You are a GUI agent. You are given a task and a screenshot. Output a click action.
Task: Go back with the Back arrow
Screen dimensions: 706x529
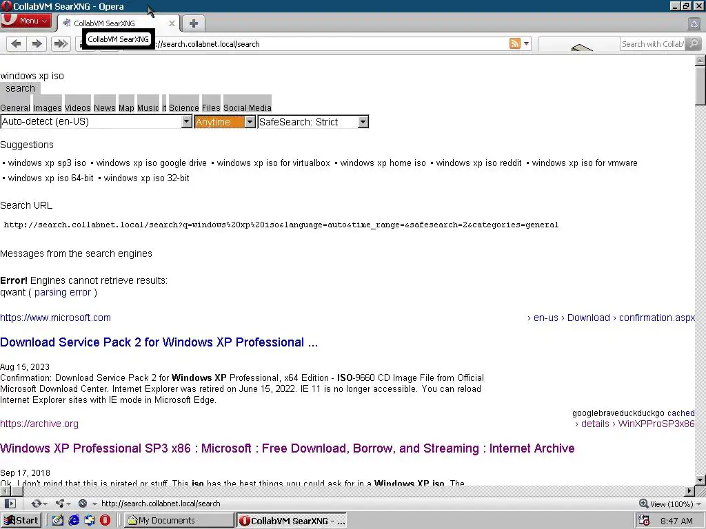(17, 43)
